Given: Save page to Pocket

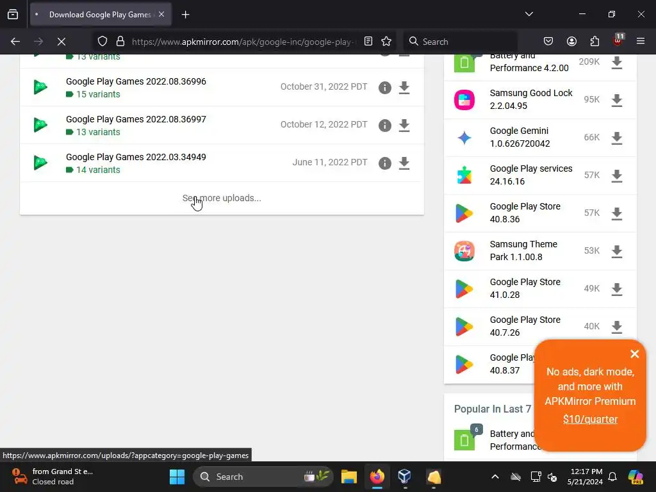Looking at the screenshot, I should coord(548,42).
